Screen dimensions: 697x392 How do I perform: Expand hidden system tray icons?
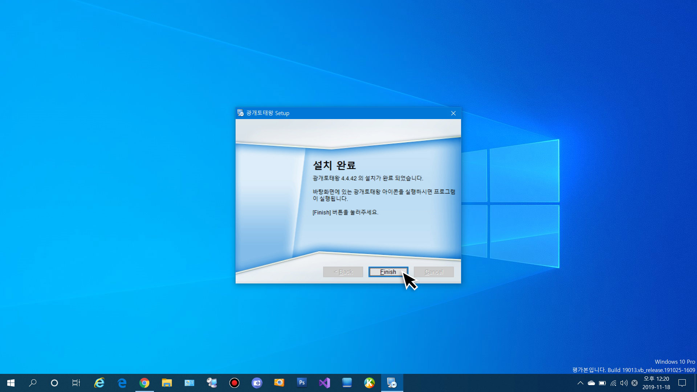580,383
